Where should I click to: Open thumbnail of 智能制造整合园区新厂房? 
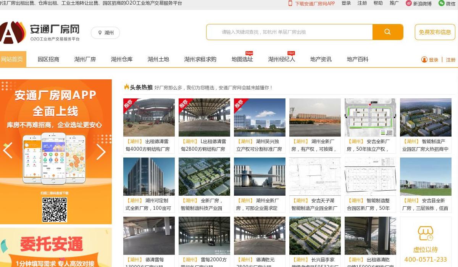tap(370, 177)
